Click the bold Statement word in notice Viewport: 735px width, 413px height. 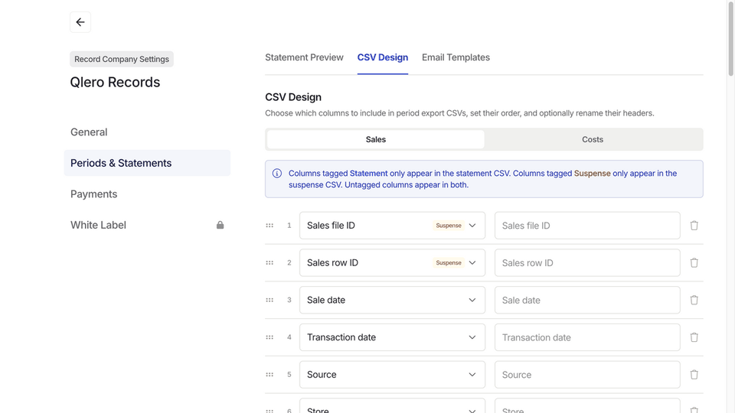pos(368,174)
